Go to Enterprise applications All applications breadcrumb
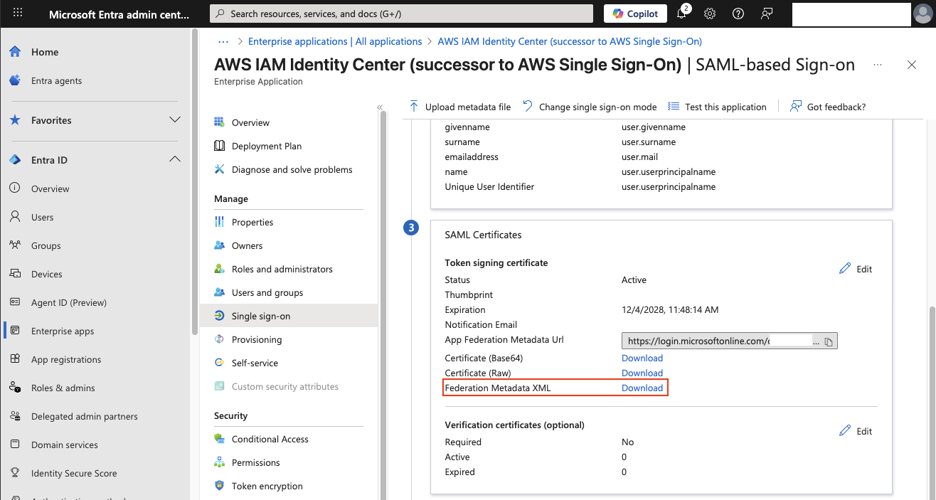Viewport: 936px width, 500px height. 334,41
